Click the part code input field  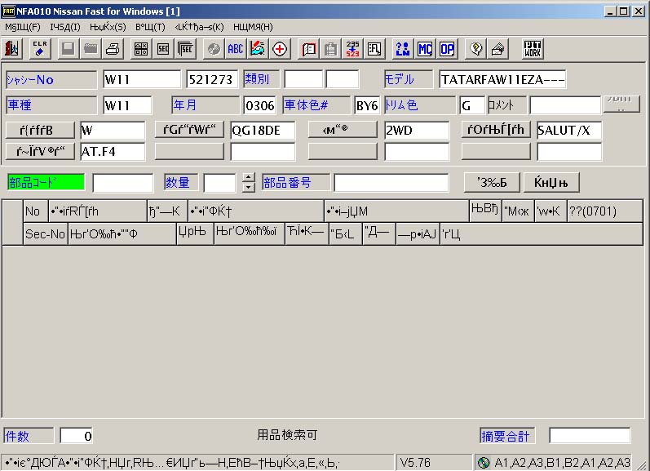123,183
